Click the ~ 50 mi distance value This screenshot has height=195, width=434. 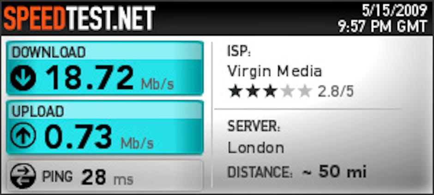[x=334, y=171]
